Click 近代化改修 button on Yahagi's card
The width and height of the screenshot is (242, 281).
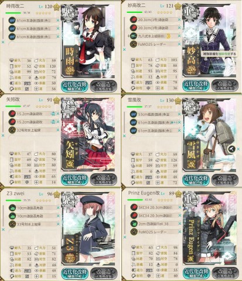75,180
